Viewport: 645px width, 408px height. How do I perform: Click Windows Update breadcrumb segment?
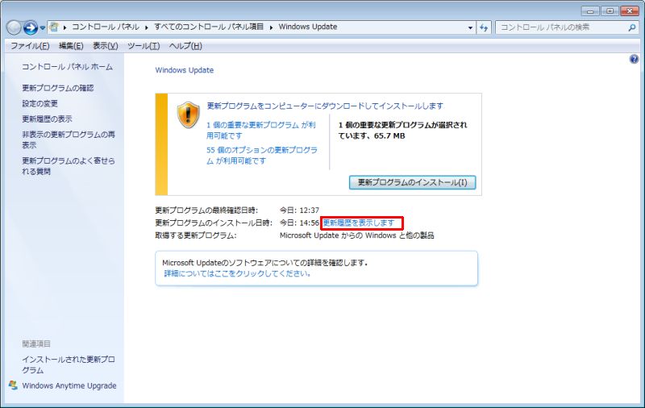click(308, 27)
